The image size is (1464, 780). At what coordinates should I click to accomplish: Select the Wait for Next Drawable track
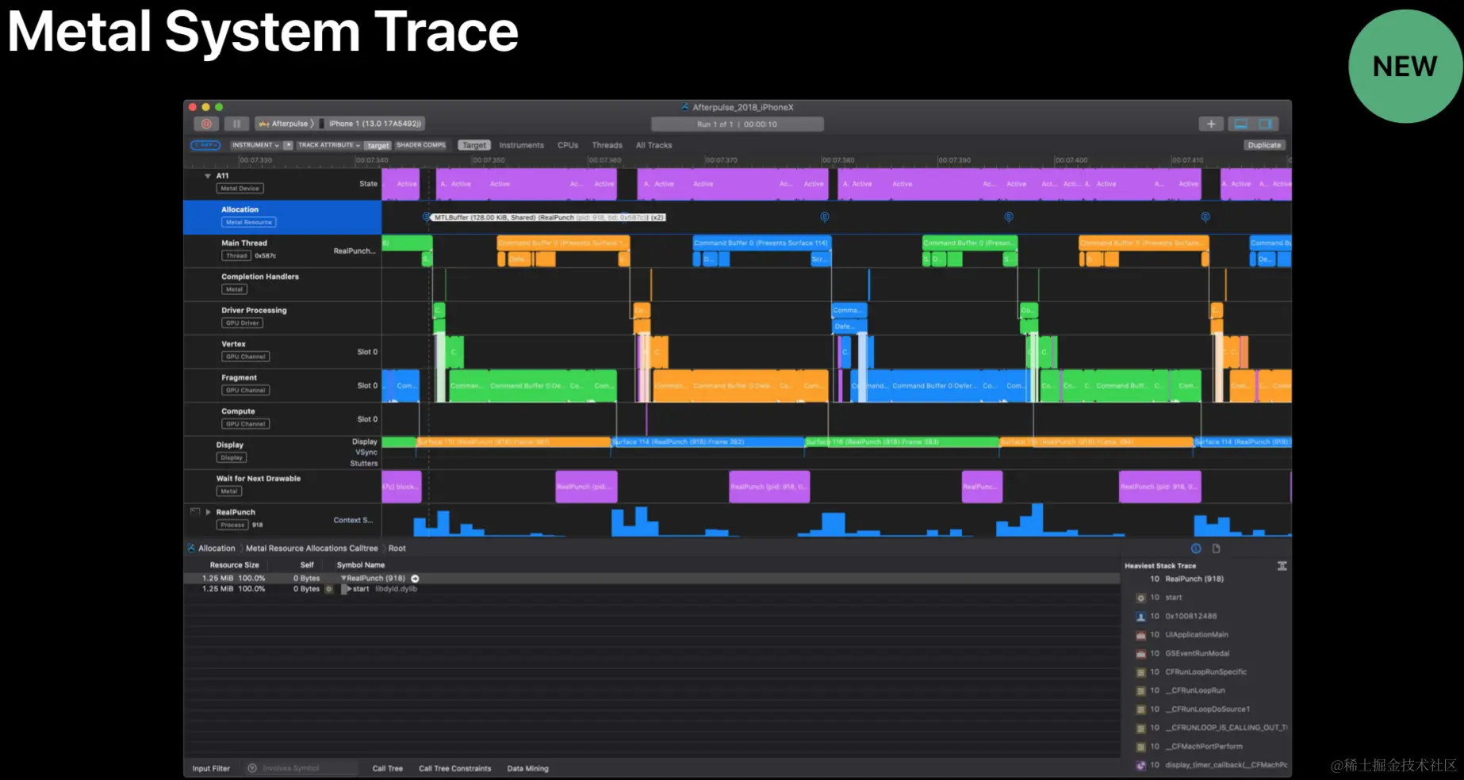pos(282,486)
